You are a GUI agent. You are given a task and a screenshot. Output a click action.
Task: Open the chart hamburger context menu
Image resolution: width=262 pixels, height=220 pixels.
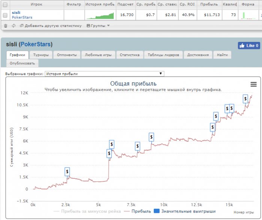(253, 84)
